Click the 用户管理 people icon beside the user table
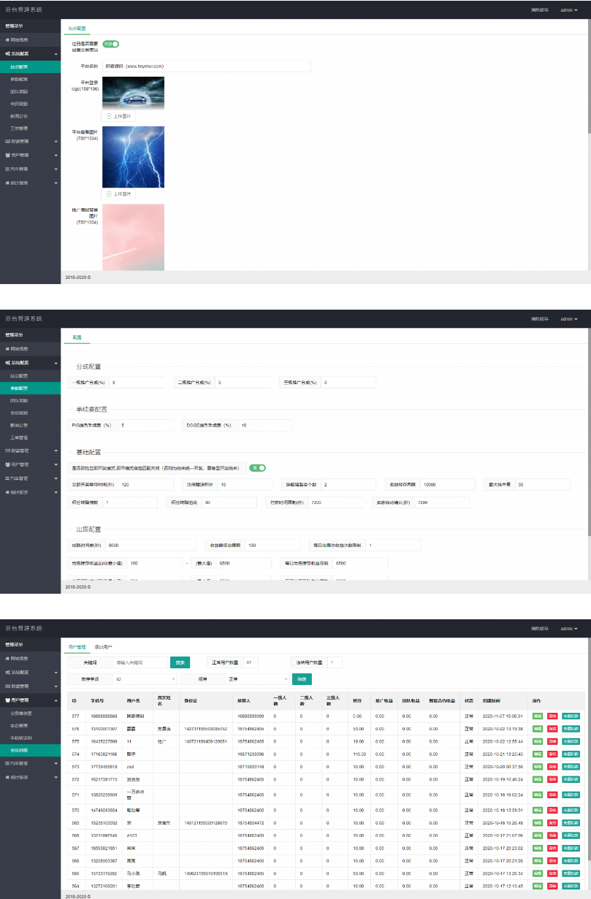Image resolution: width=591 pixels, height=899 pixels. click(x=7, y=700)
